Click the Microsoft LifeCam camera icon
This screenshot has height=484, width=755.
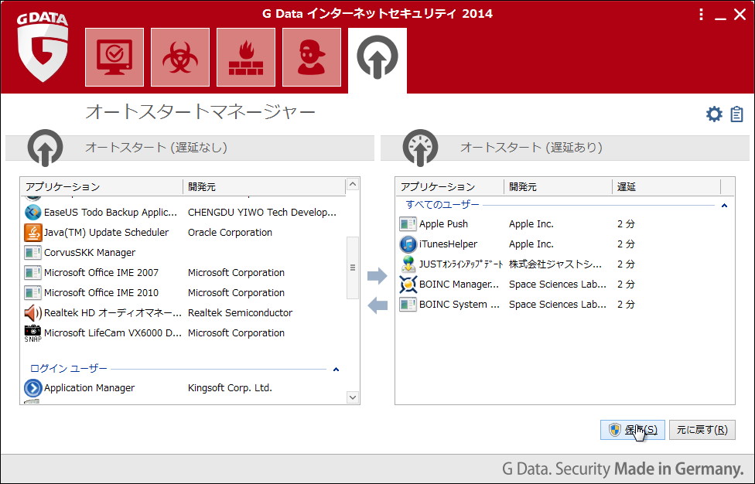coord(32,333)
